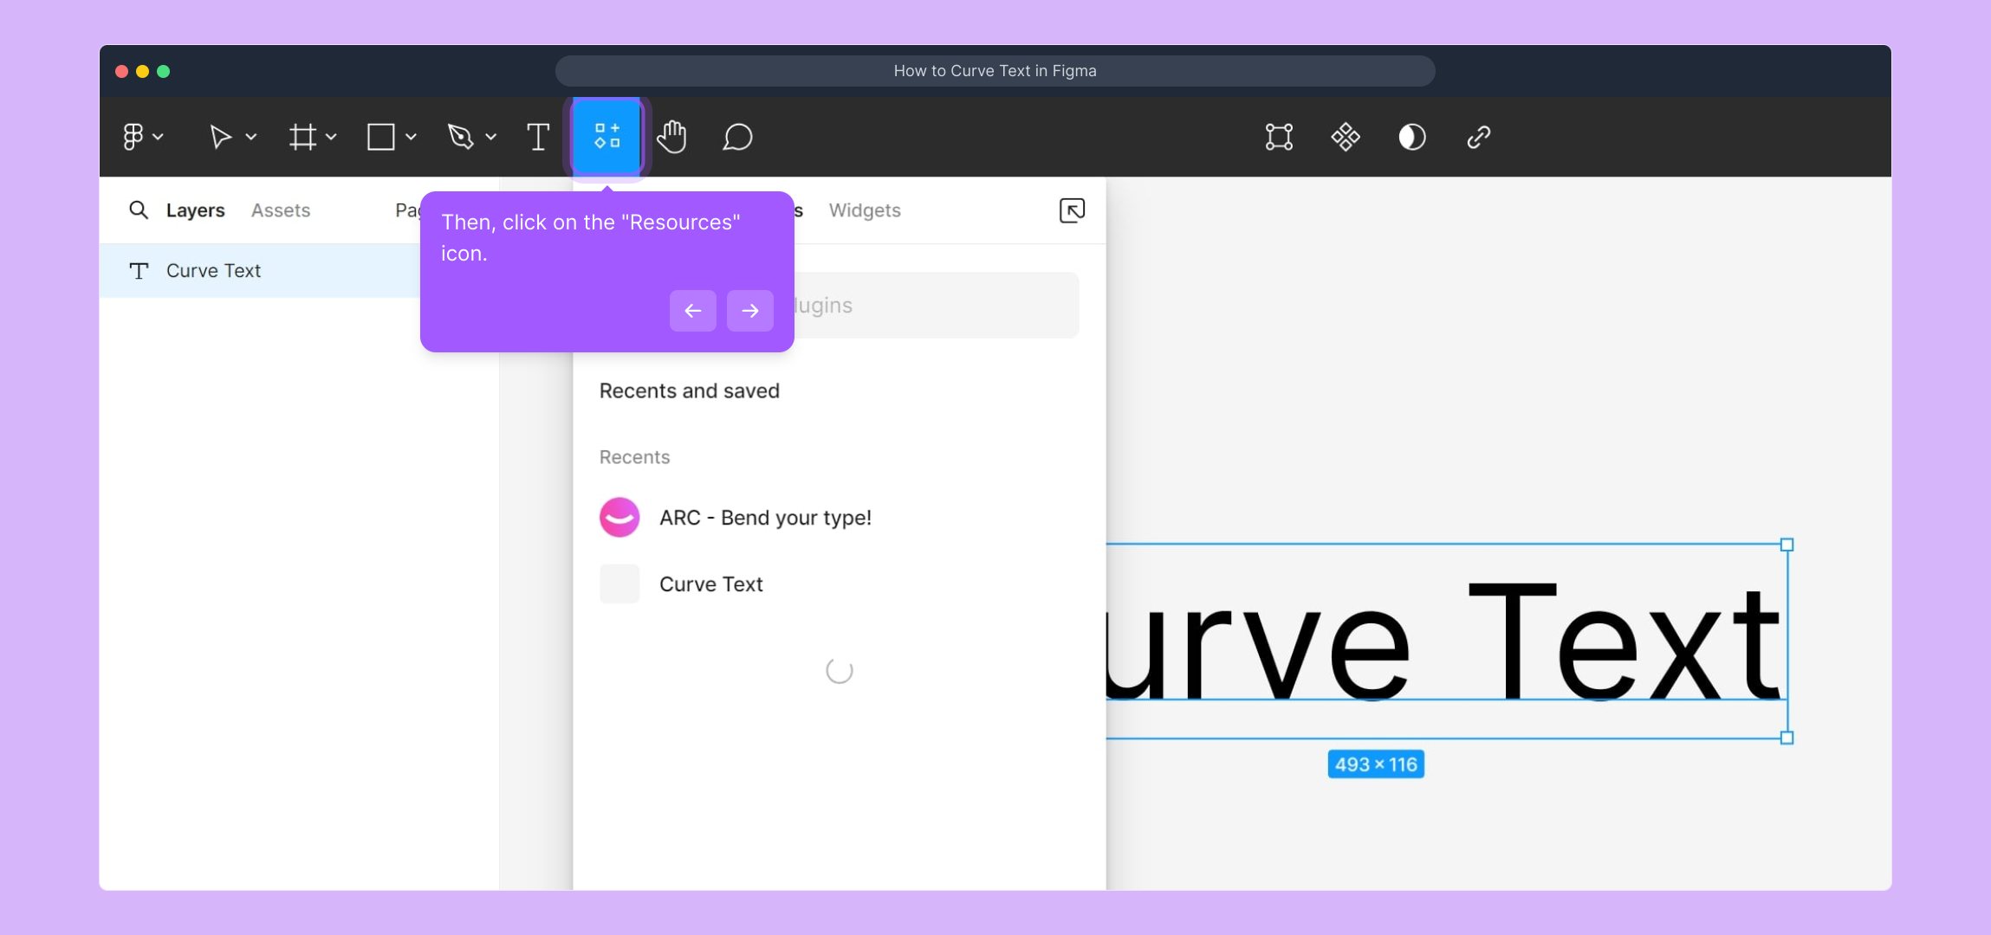Click the Resources icon in toolbar
1991x935 pixels.
606,137
